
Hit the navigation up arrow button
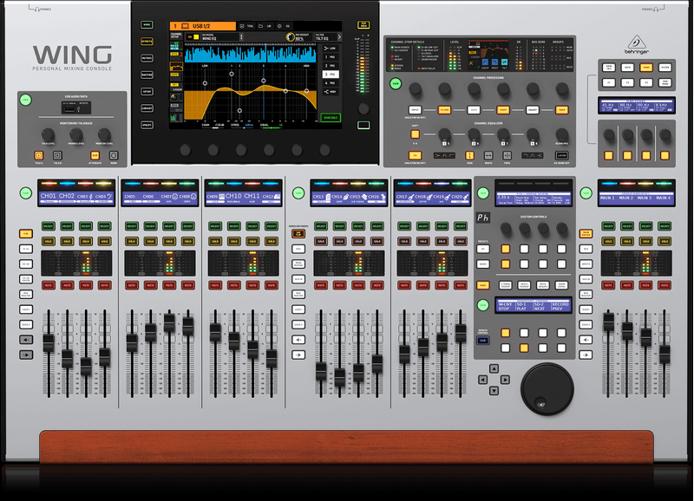point(494,368)
